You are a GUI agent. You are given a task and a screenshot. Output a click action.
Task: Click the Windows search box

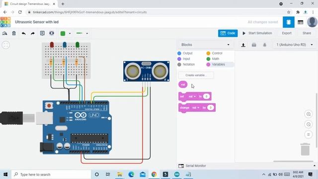(51, 175)
